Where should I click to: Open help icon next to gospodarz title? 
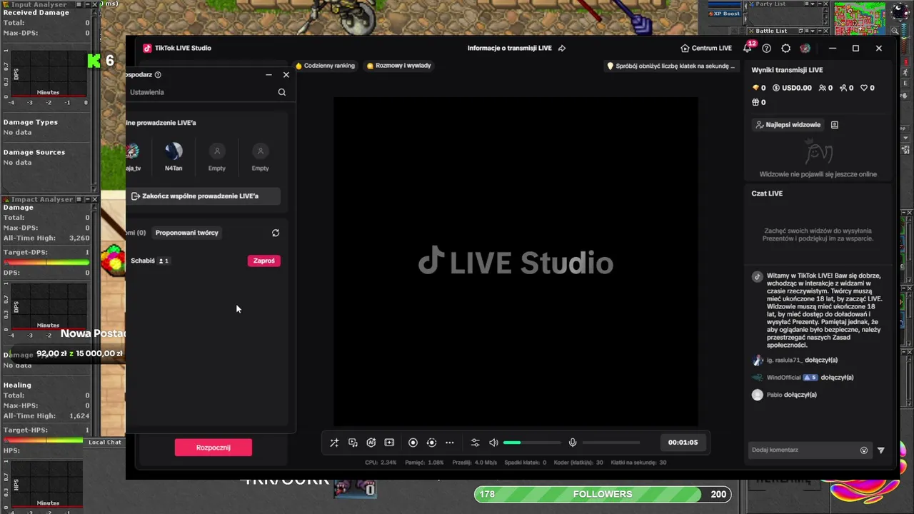(x=158, y=74)
